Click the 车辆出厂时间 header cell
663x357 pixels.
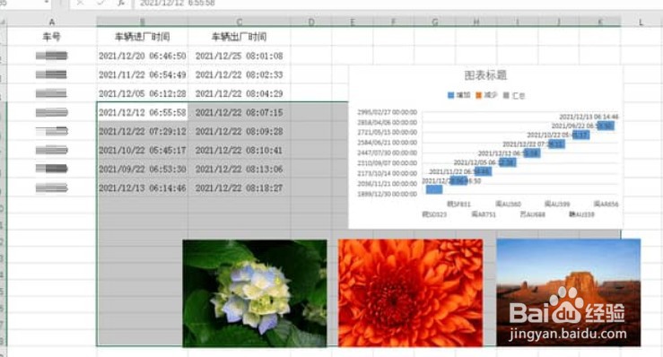240,37
